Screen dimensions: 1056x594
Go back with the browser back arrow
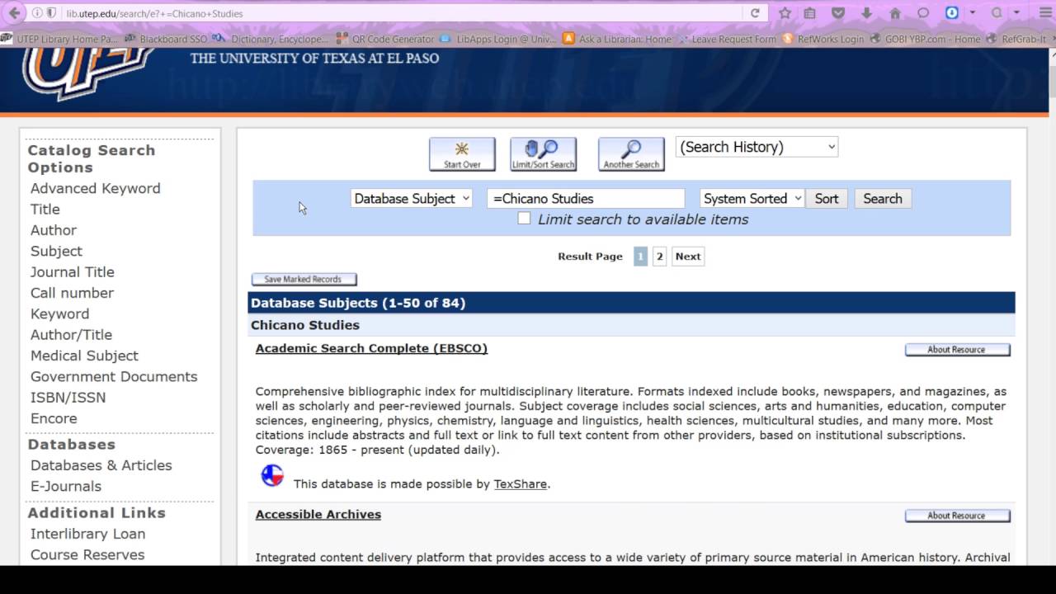(14, 13)
